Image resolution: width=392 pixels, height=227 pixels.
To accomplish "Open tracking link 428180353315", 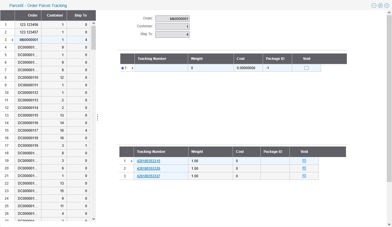I will (149, 161).
